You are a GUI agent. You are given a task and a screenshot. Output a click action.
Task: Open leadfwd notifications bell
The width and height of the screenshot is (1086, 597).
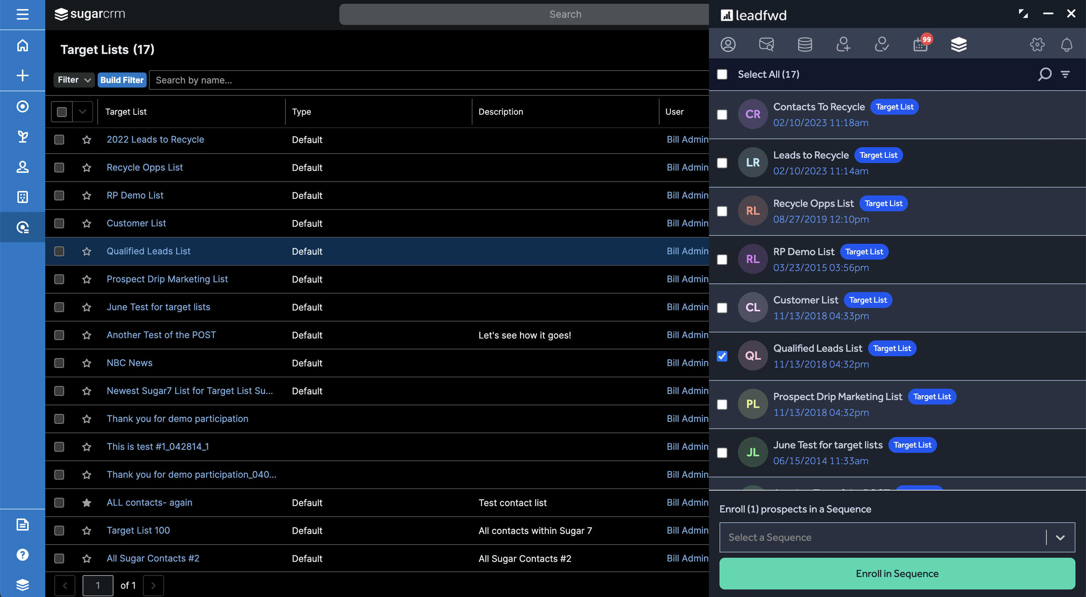(1067, 45)
